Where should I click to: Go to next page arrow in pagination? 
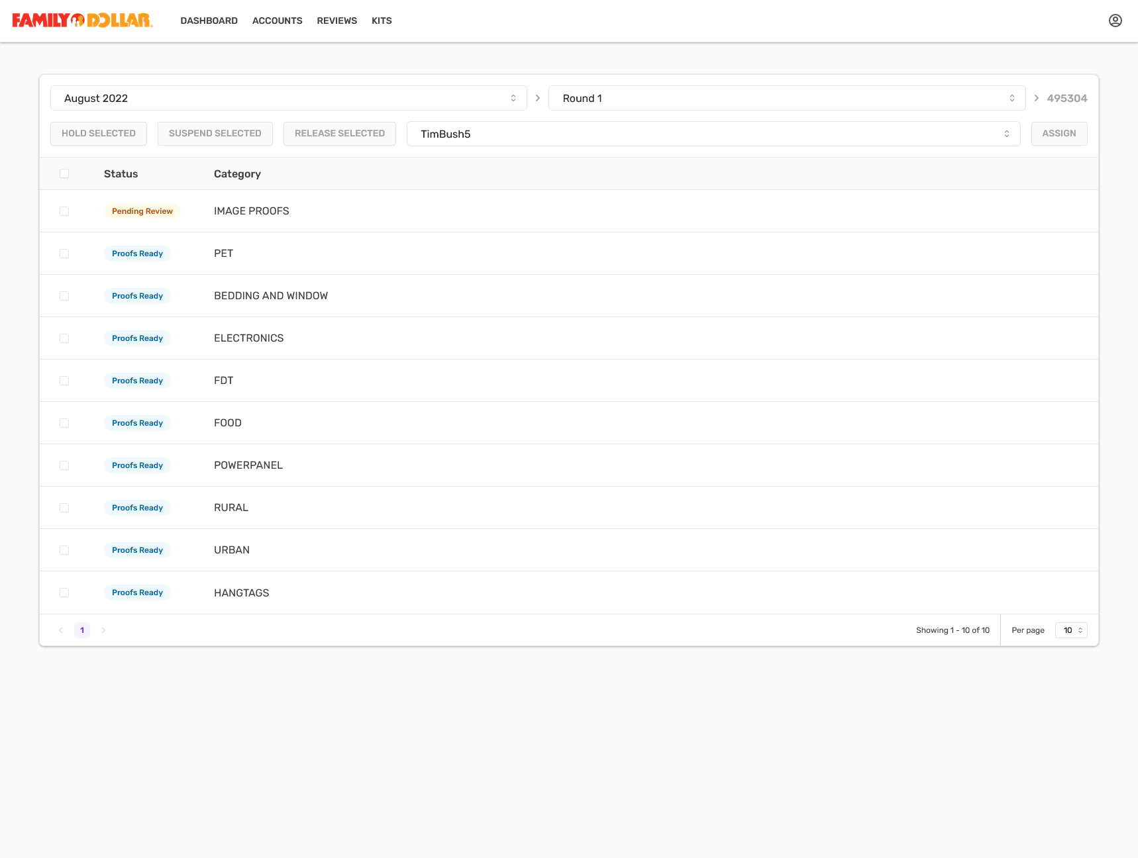click(103, 630)
